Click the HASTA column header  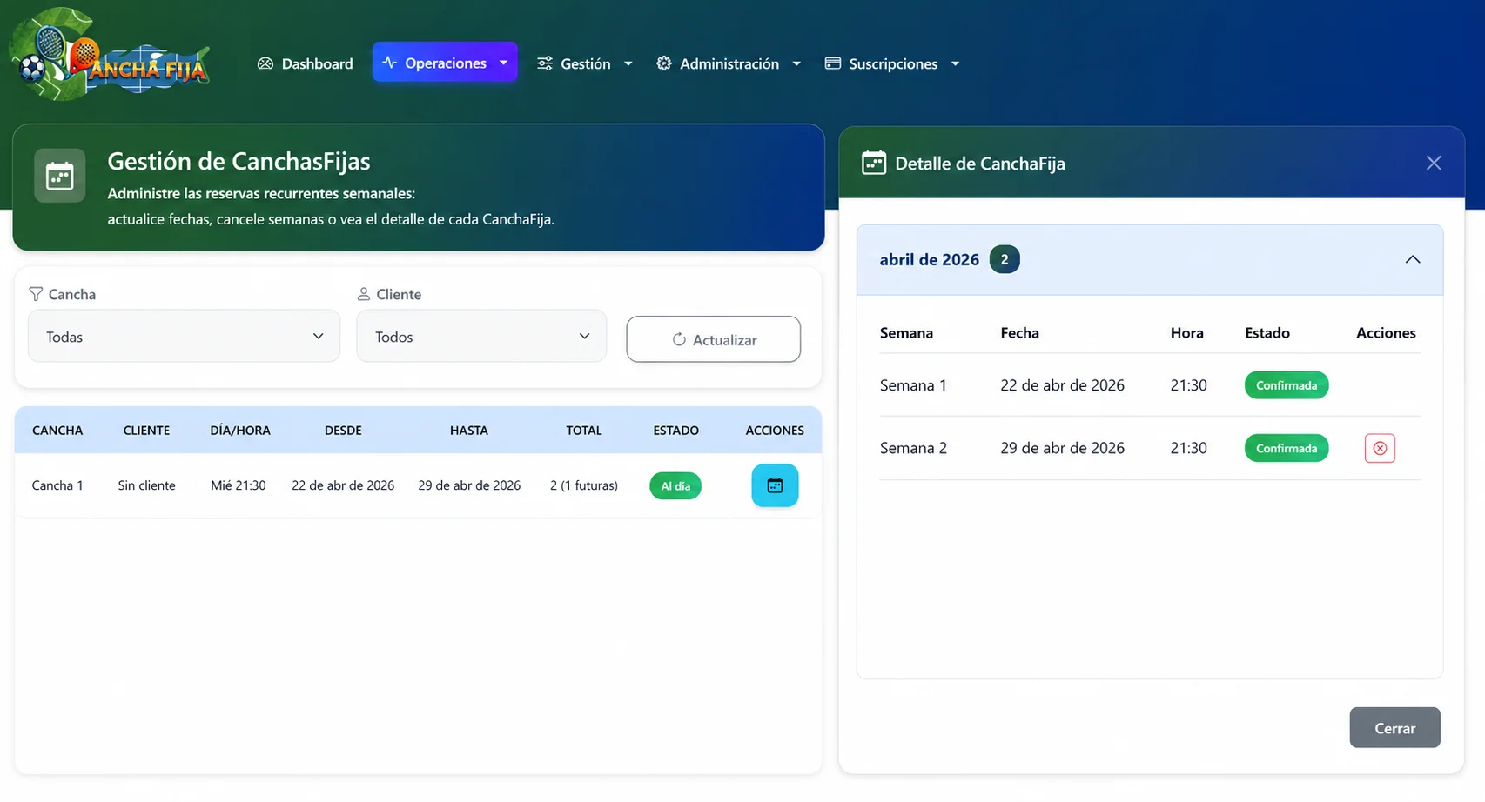coord(469,430)
